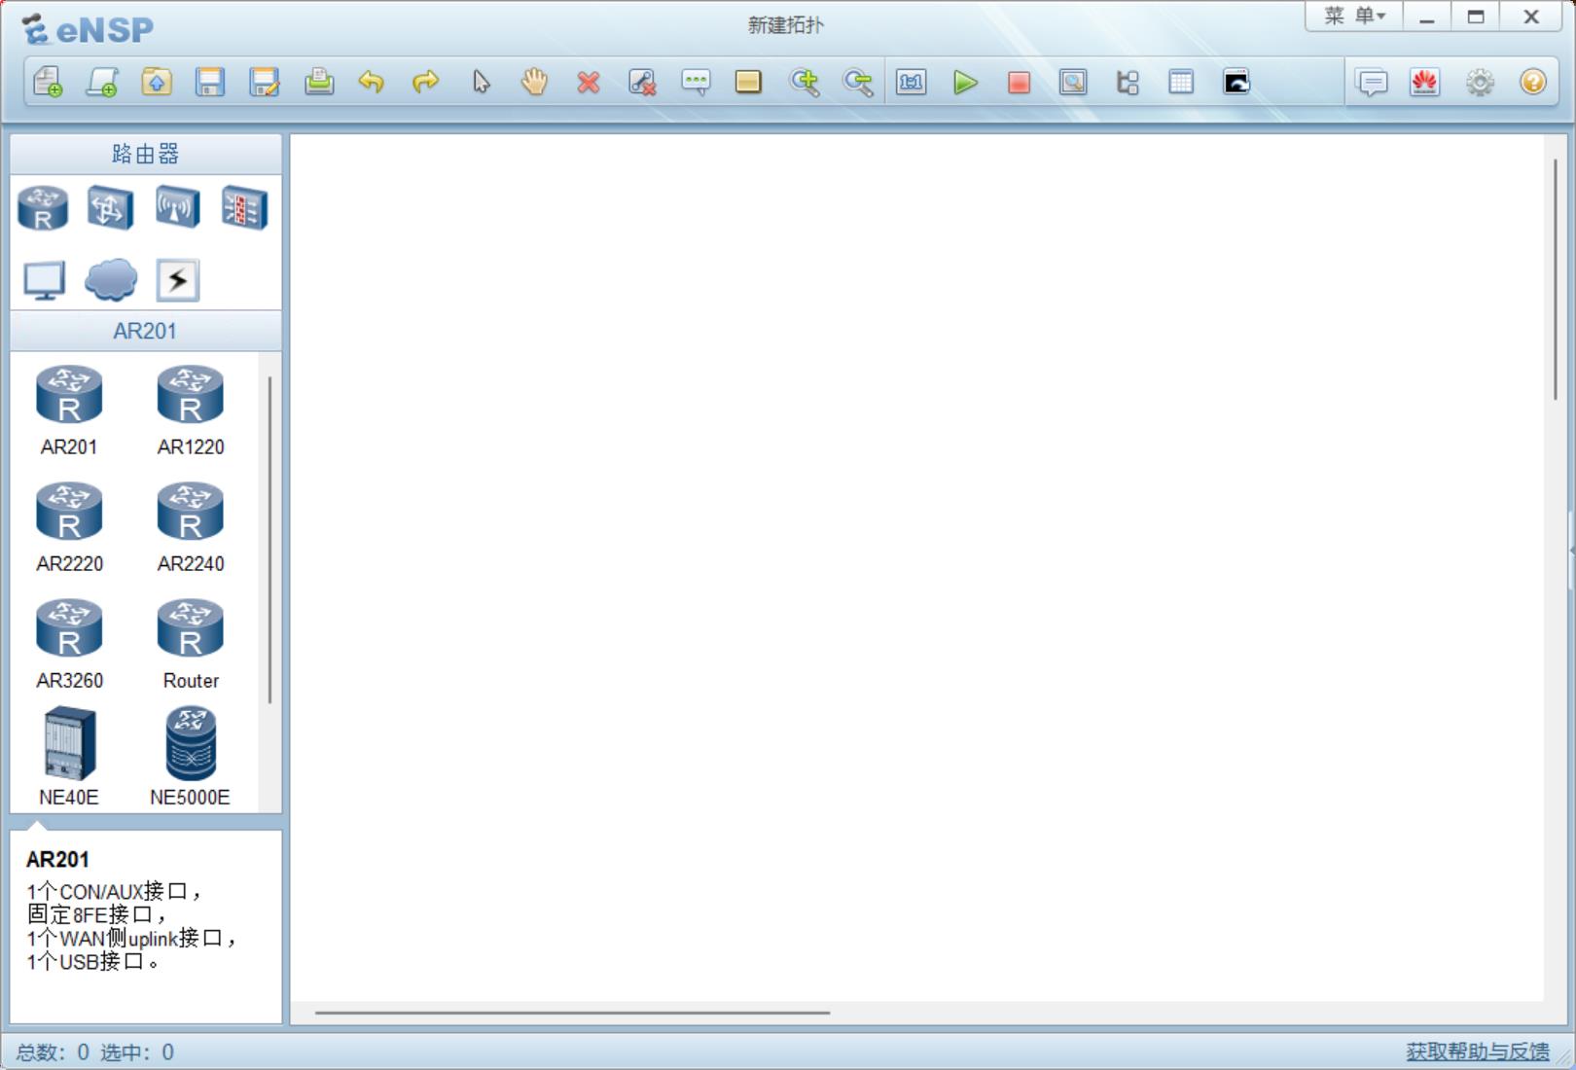Reset canvas zoom to 1:1
1576x1070 pixels.
[912, 82]
